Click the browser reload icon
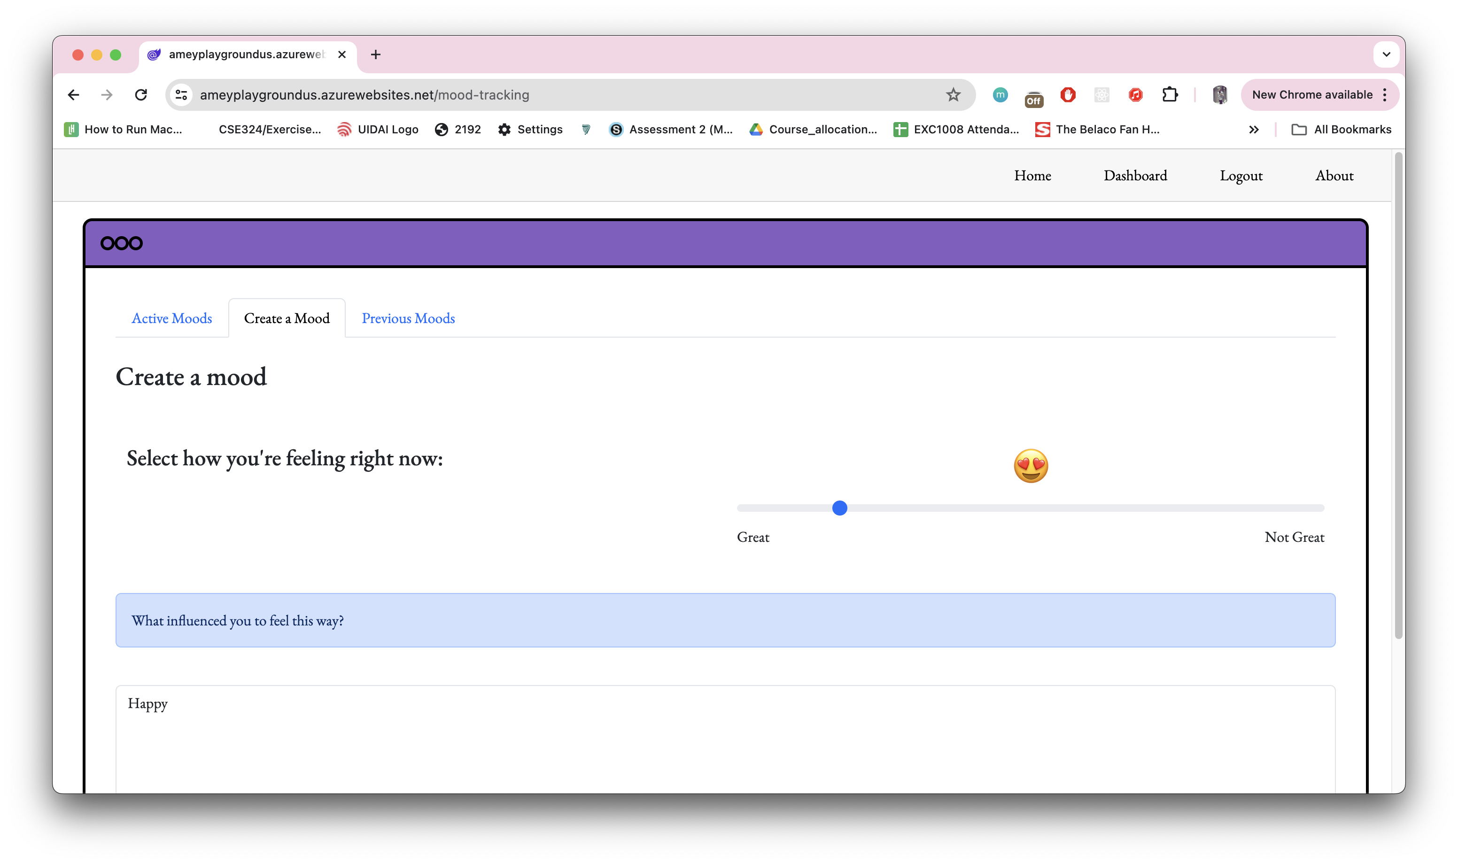Viewport: 1458px width, 863px height. coord(141,95)
